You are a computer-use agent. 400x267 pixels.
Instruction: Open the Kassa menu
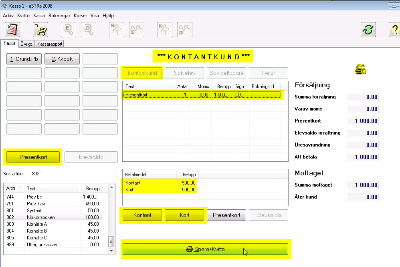tap(39, 16)
